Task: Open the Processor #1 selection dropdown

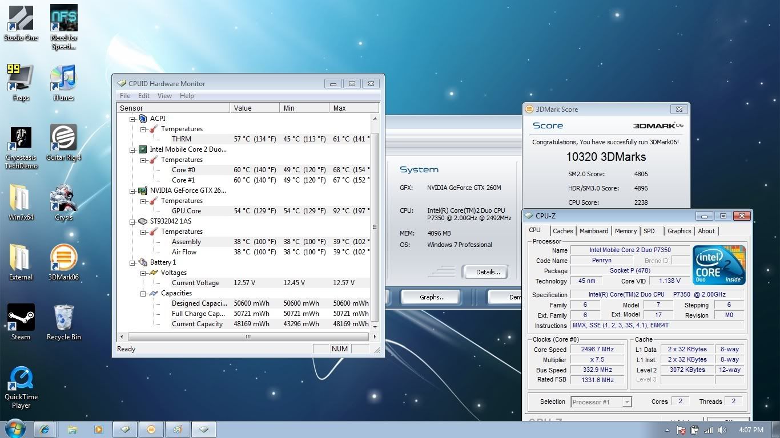Action: coord(601,401)
